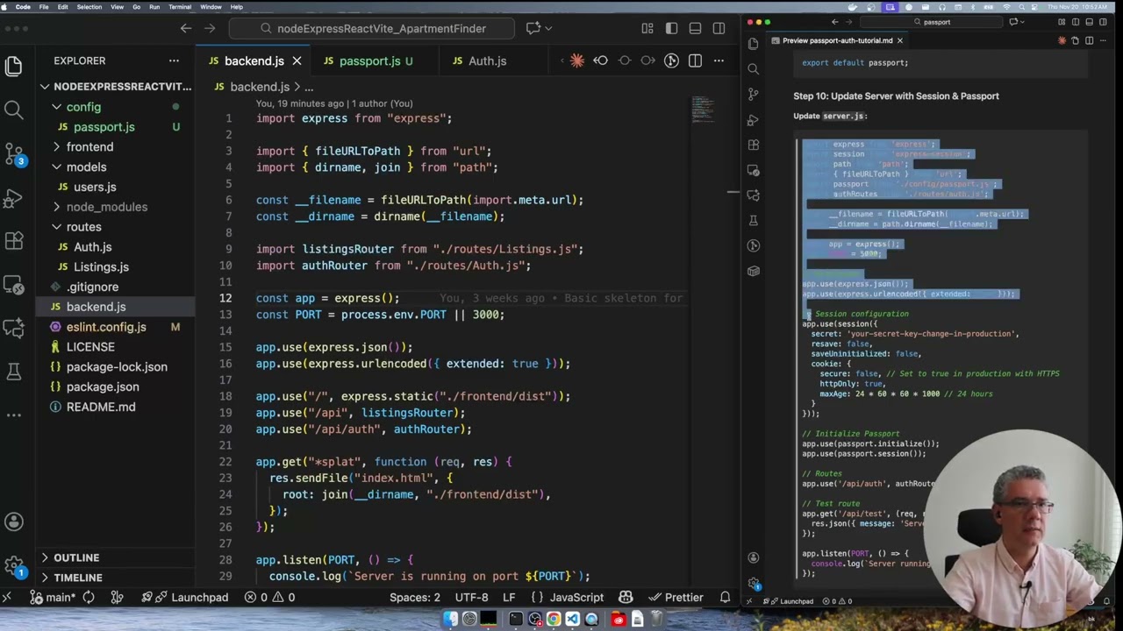Open Explorer view in left activity bar
The width and height of the screenshot is (1123, 631).
[x=13, y=66]
